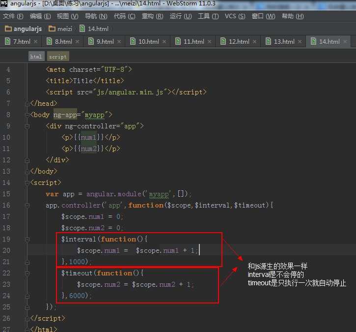Click the 7.html tab file icon

coord(7,41)
